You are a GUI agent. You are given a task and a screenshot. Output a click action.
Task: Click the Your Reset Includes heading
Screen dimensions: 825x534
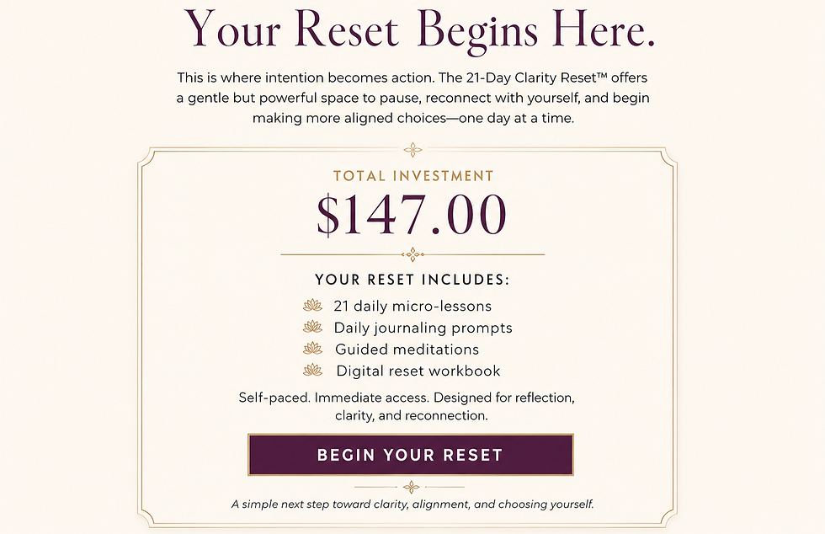[412, 280]
